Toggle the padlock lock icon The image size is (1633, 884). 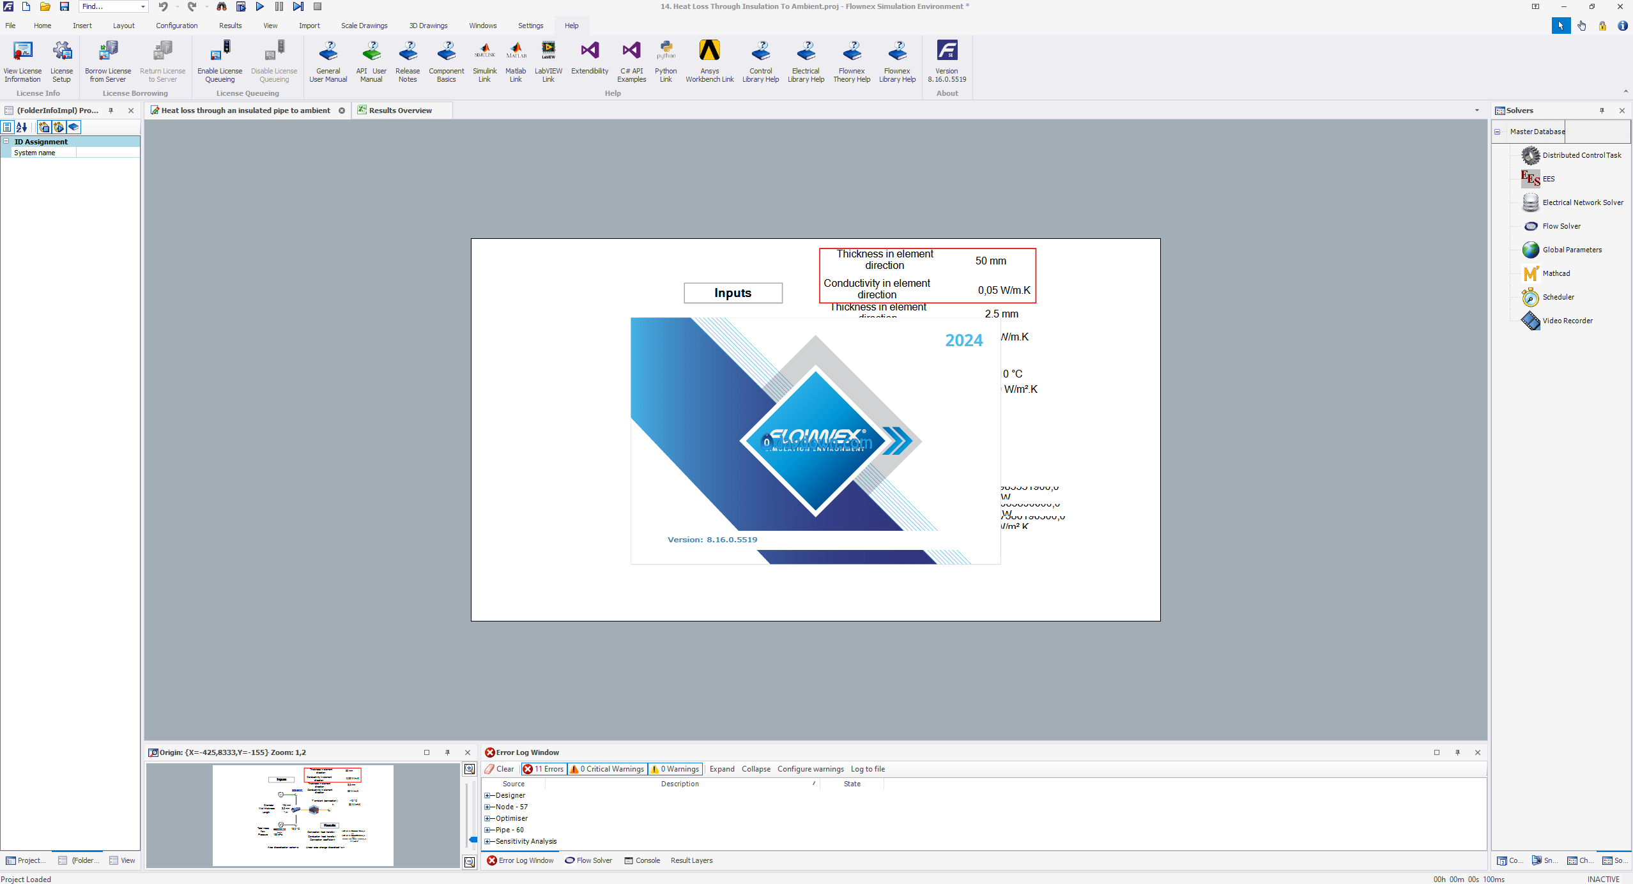pos(1602,26)
